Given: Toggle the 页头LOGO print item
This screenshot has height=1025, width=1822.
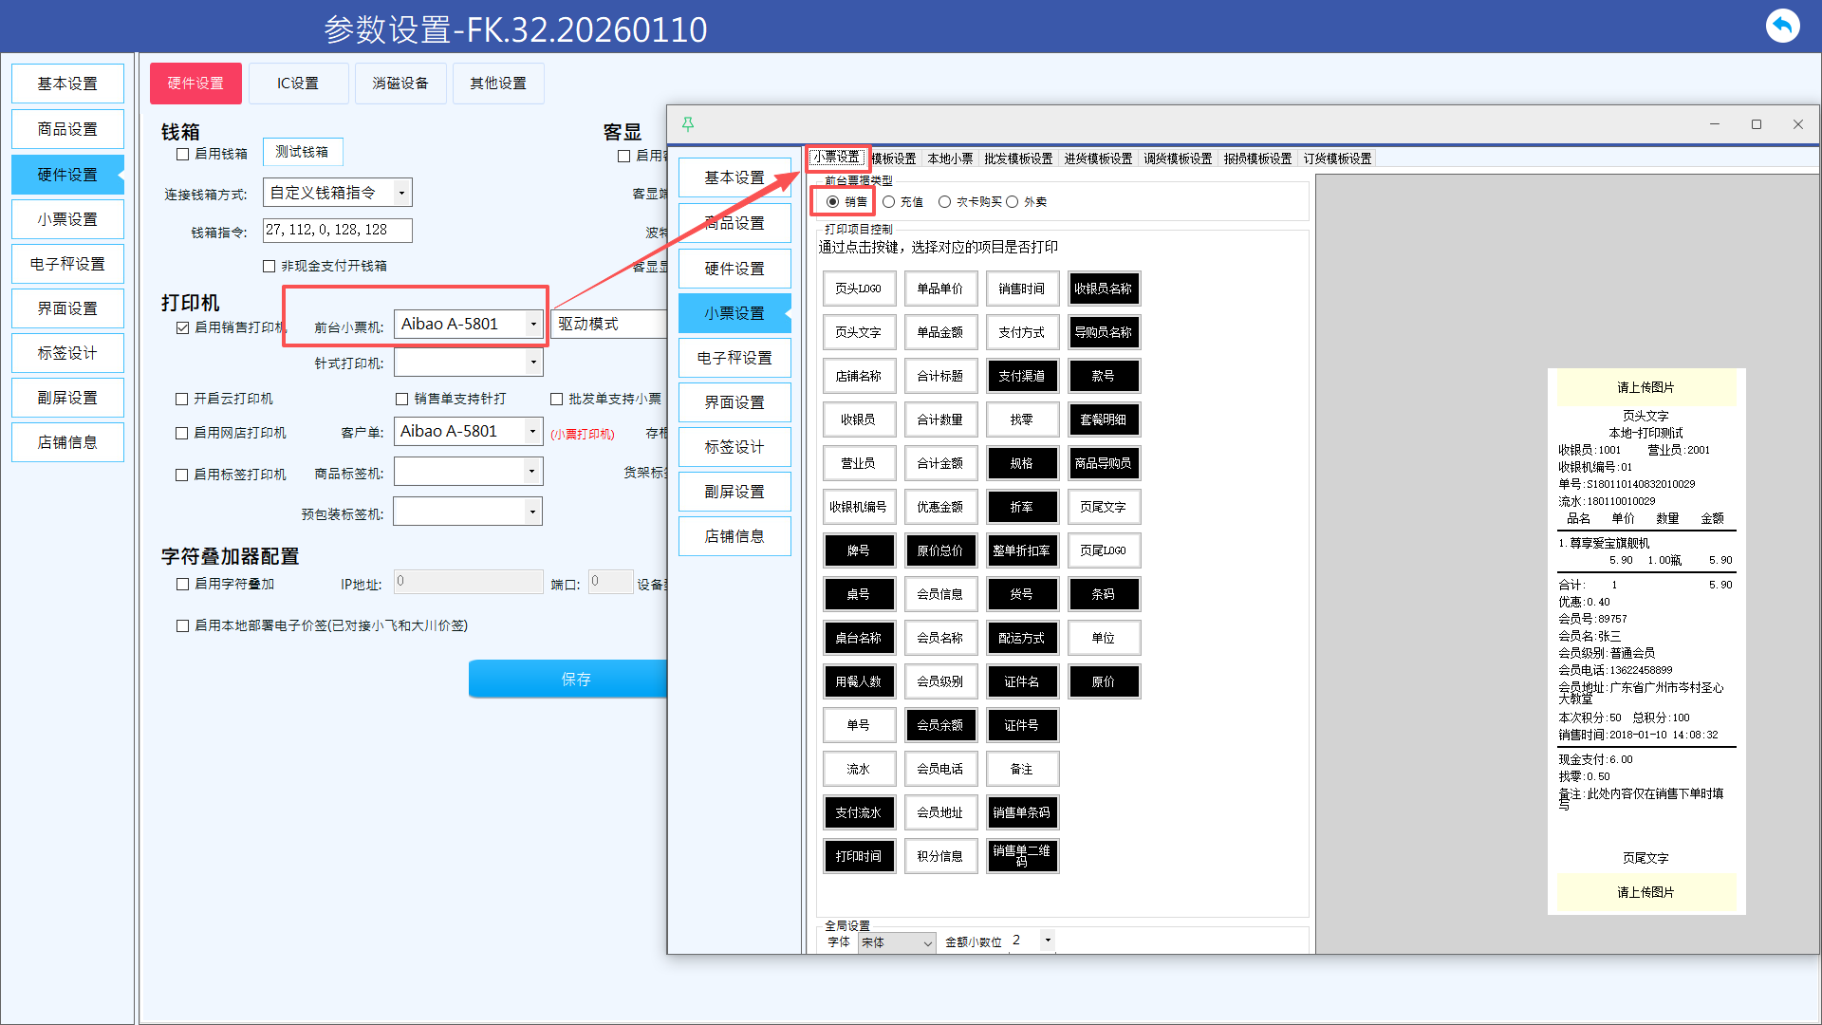Looking at the screenshot, I should point(858,289).
